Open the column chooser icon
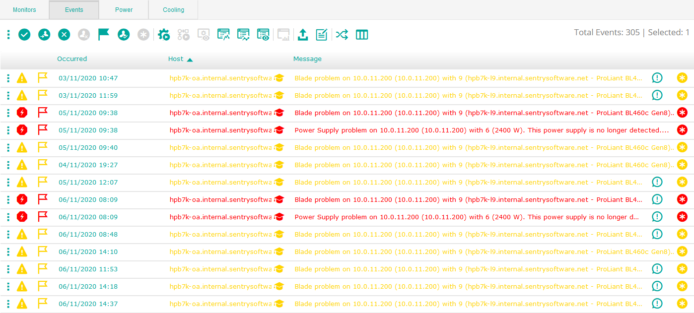 click(362, 35)
